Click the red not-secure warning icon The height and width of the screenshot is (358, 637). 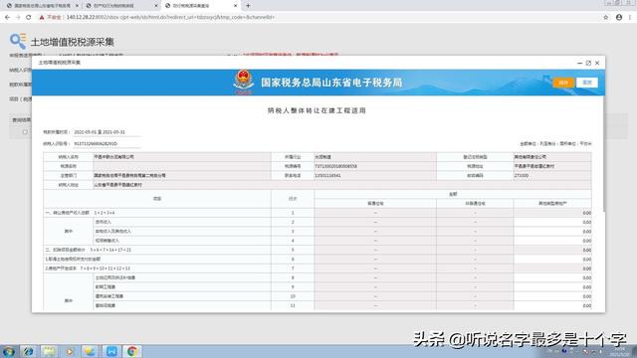click(42, 18)
